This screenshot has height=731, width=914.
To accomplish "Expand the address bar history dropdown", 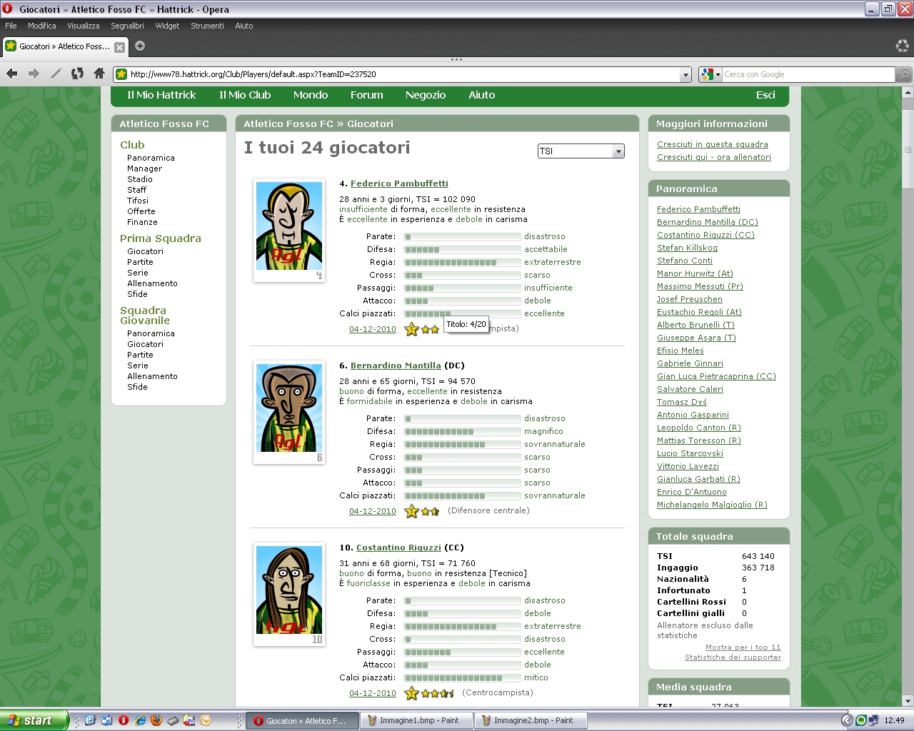I will coord(685,74).
